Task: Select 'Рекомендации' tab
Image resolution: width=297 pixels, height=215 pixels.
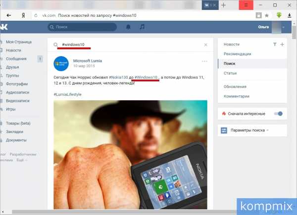Action: tap(237, 54)
